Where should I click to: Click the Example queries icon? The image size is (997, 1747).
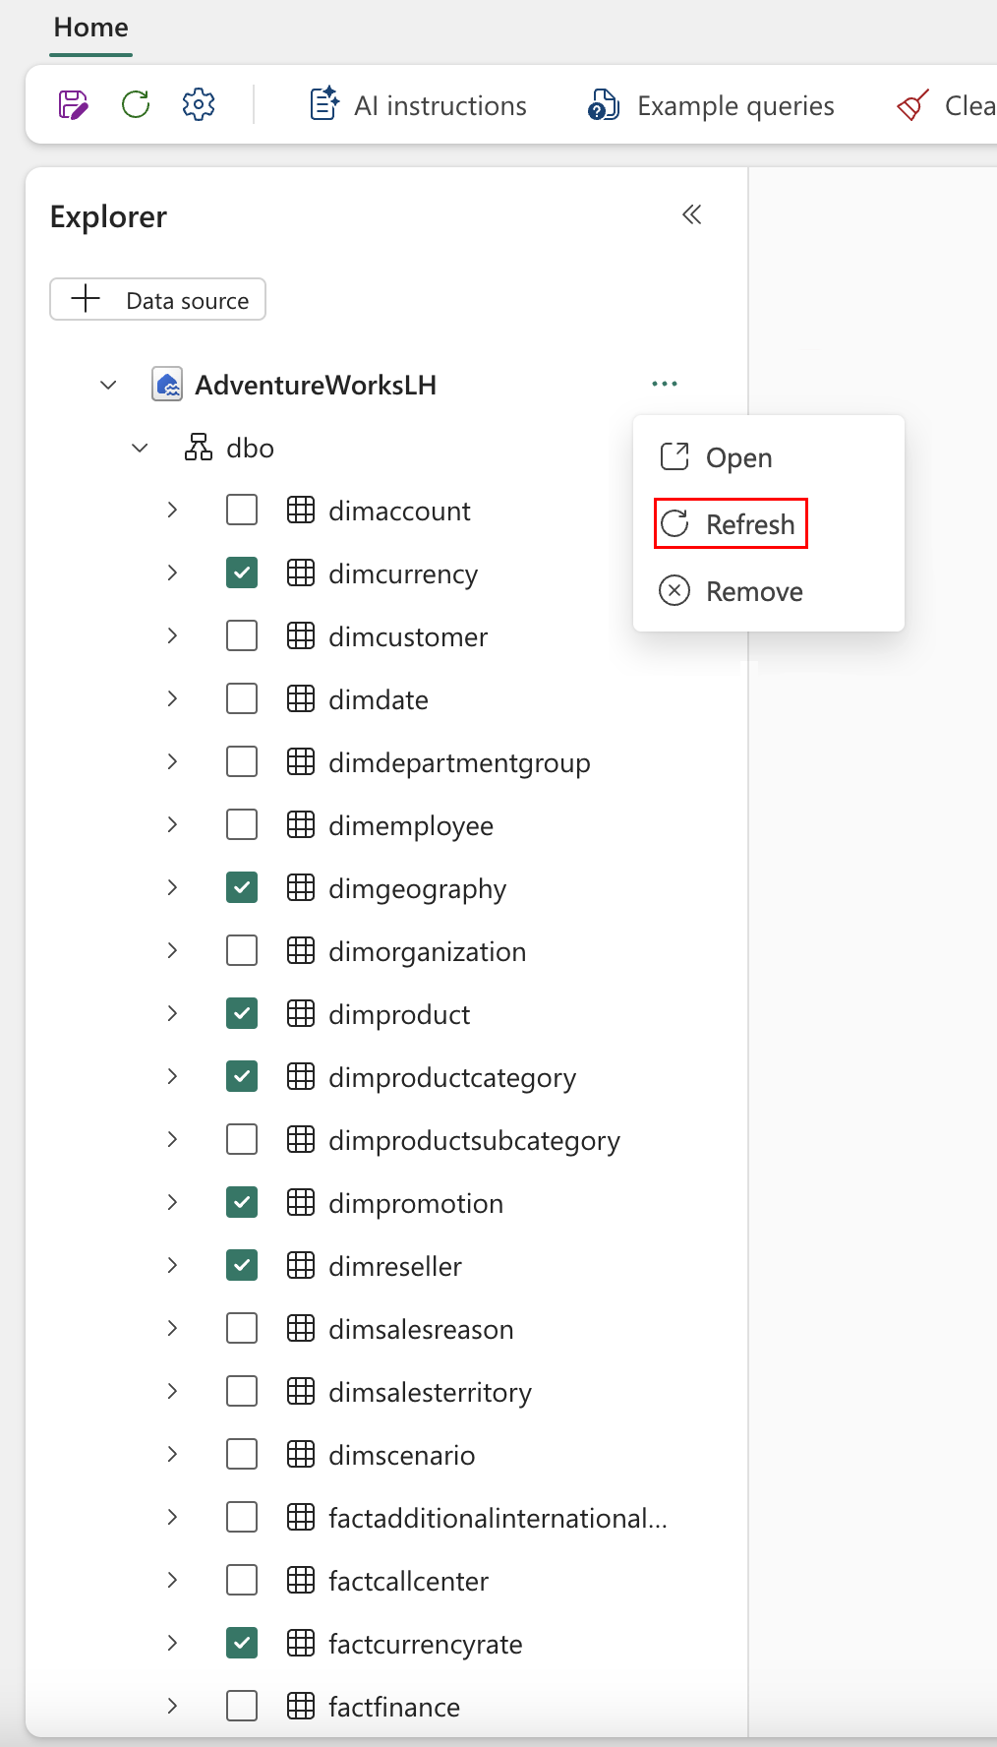pos(603,104)
